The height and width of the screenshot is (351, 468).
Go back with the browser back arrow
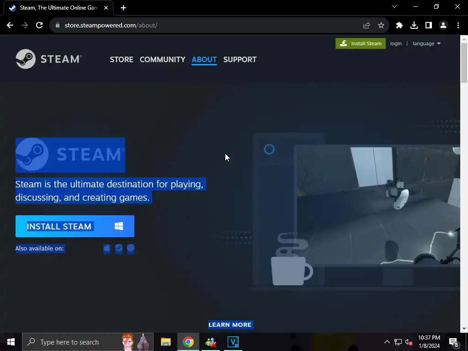click(x=10, y=26)
